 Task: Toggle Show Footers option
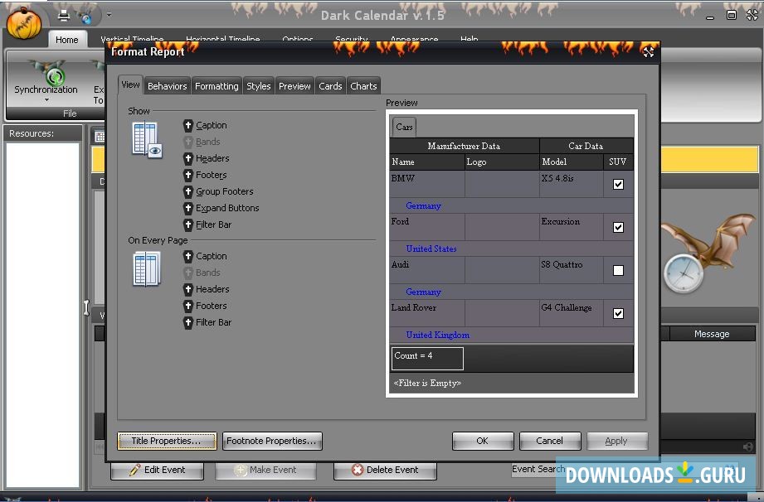(x=205, y=175)
